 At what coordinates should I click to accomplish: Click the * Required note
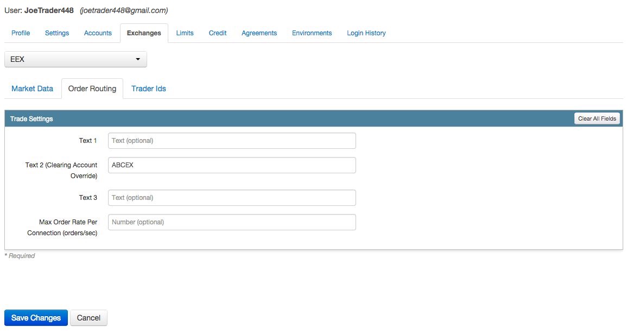pos(20,256)
